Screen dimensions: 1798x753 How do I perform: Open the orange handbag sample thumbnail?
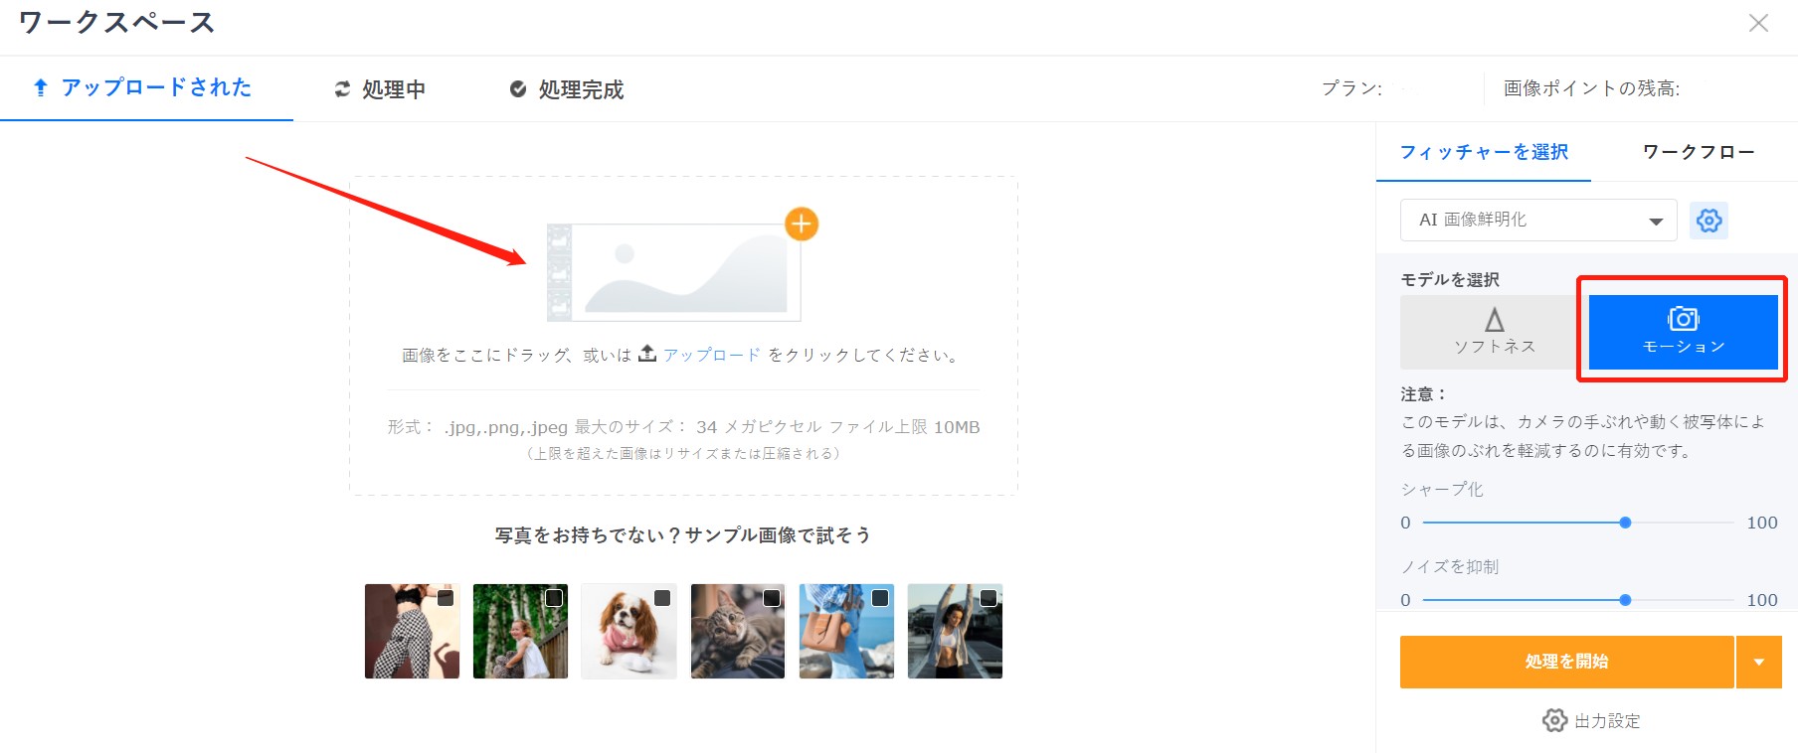846,632
